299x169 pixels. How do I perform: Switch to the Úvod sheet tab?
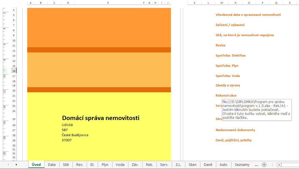36,164
